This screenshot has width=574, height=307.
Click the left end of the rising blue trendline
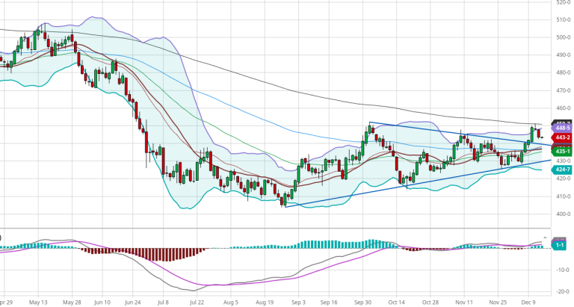[285, 207]
